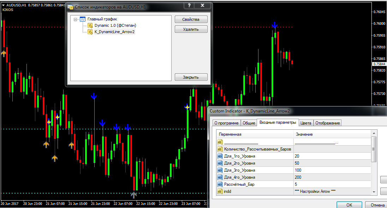This screenshot has width=387, height=208.
Task: Click the Закрыть button
Action: pyautogui.click(x=191, y=77)
